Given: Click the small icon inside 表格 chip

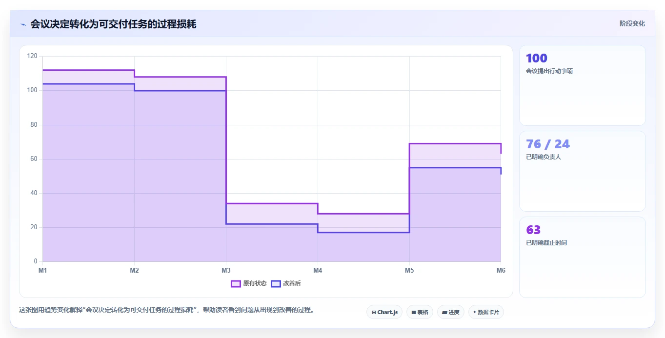Looking at the screenshot, I should point(414,312).
